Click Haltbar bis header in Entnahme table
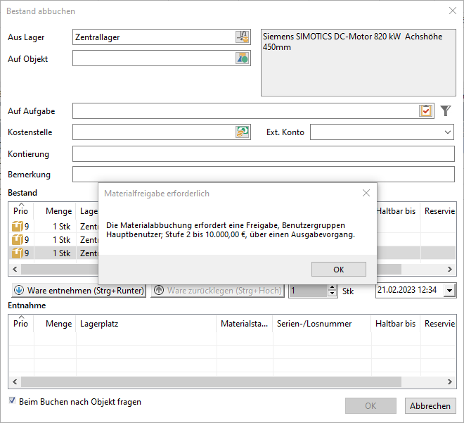Screen dimensions: 464x423 click(x=395, y=324)
